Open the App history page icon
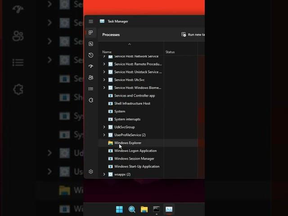Image resolution: width=288 pixels, height=216 pixels. coord(91,55)
